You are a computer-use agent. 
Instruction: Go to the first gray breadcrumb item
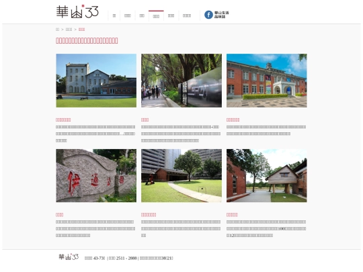57,30
